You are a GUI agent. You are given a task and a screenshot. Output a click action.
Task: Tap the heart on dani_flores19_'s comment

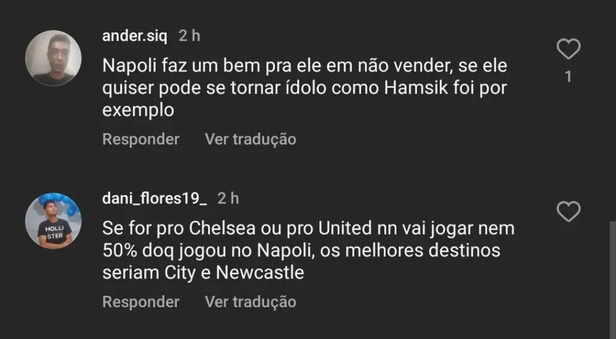pos(568,212)
